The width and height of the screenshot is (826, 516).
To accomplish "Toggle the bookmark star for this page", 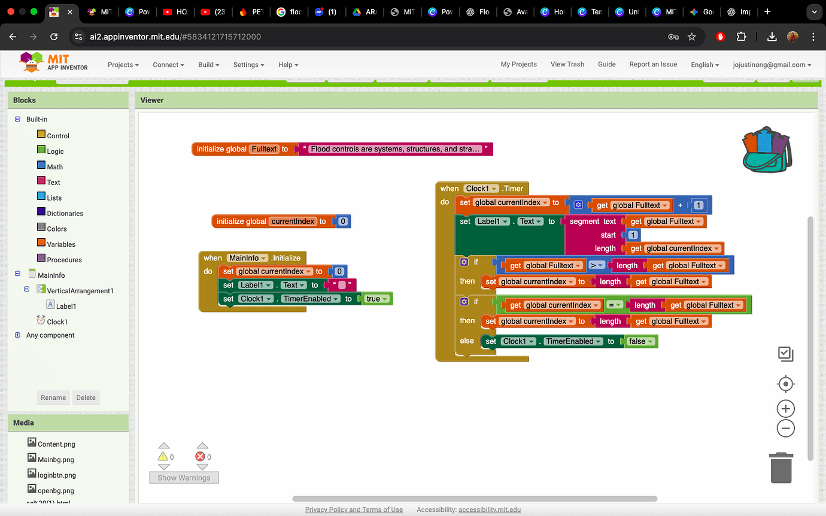I will coord(691,36).
